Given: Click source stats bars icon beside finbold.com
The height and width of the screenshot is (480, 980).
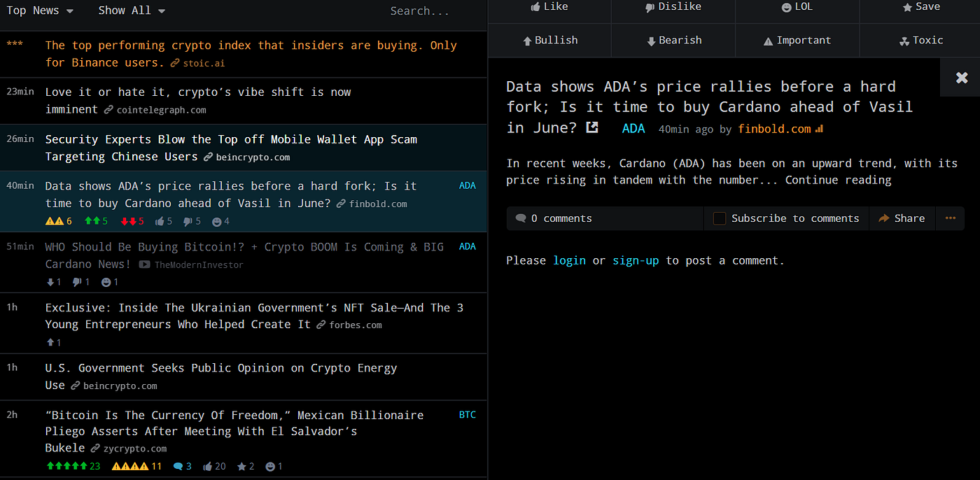Looking at the screenshot, I should click(819, 129).
